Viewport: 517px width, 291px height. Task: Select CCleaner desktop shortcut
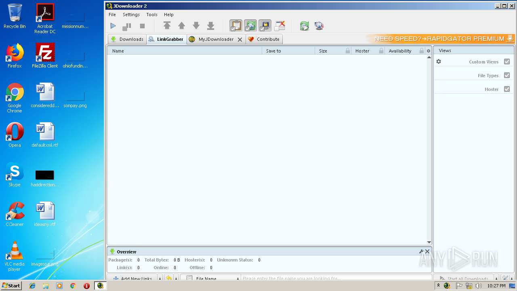pyautogui.click(x=15, y=214)
